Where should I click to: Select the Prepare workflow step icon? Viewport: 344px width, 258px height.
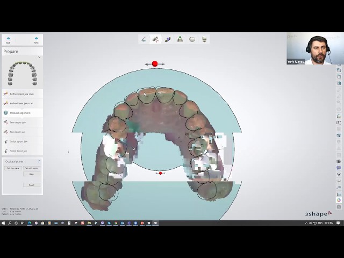click(x=156, y=39)
